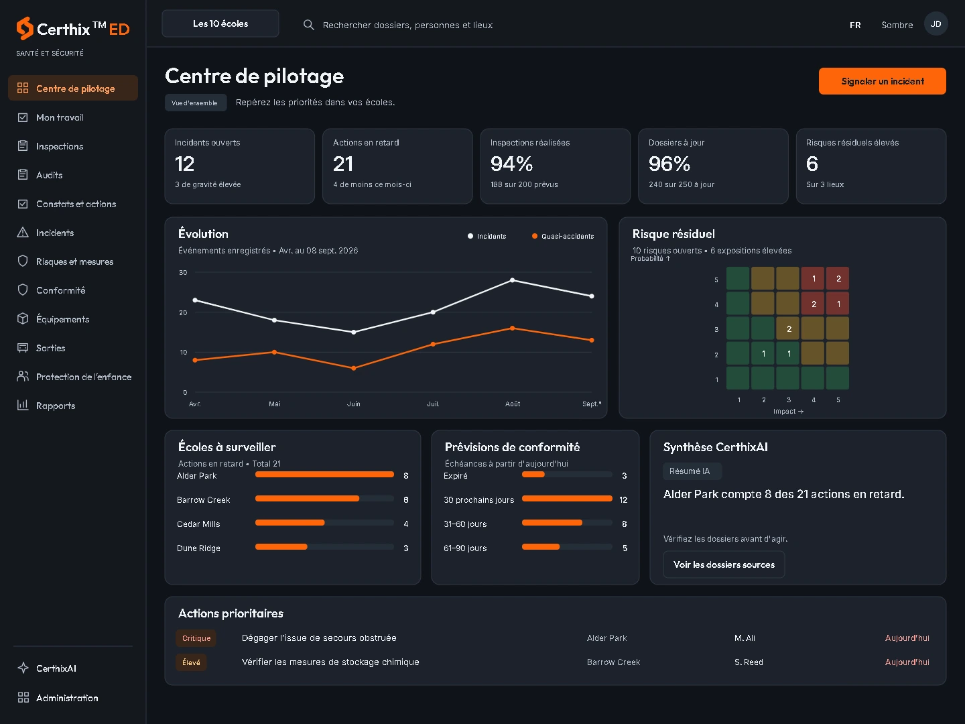Image resolution: width=965 pixels, height=724 pixels.
Task: Open the JD user avatar menu
Action: 936,24
